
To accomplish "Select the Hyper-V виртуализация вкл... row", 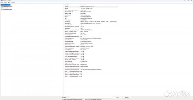I will coord(91,75).
